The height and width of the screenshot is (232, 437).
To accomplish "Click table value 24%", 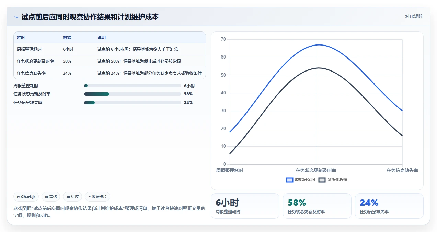I will (x=67, y=73).
